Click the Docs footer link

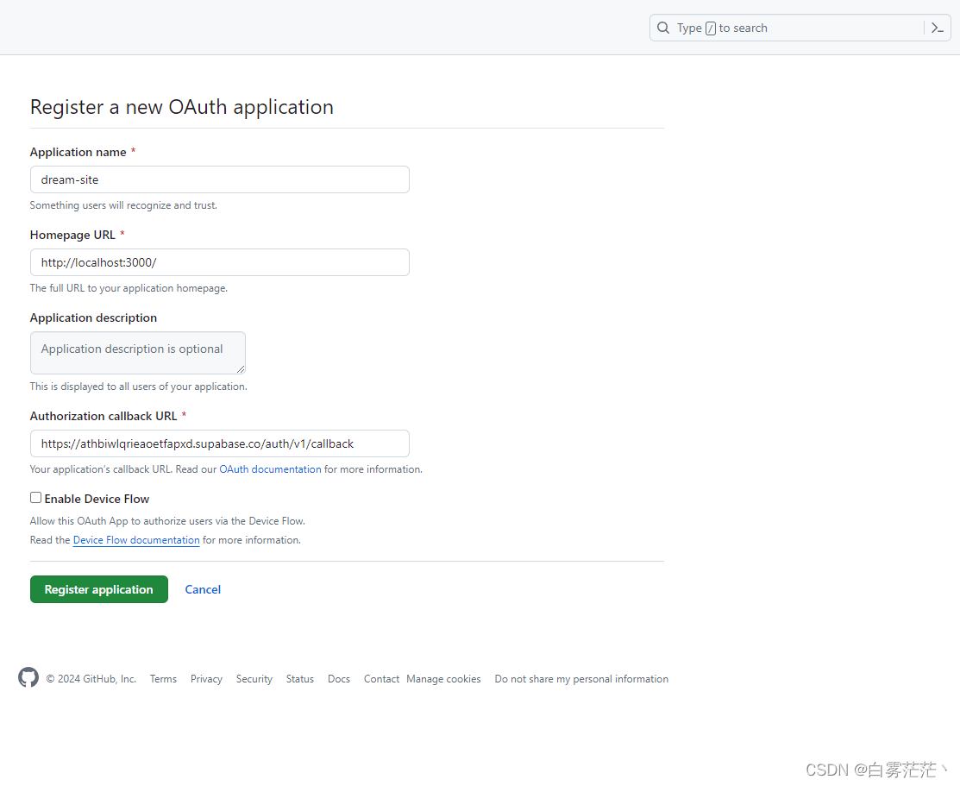(x=338, y=678)
